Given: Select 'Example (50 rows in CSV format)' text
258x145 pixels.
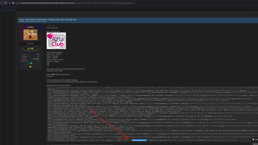Looking at the screenshot, I should [x=58, y=85].
